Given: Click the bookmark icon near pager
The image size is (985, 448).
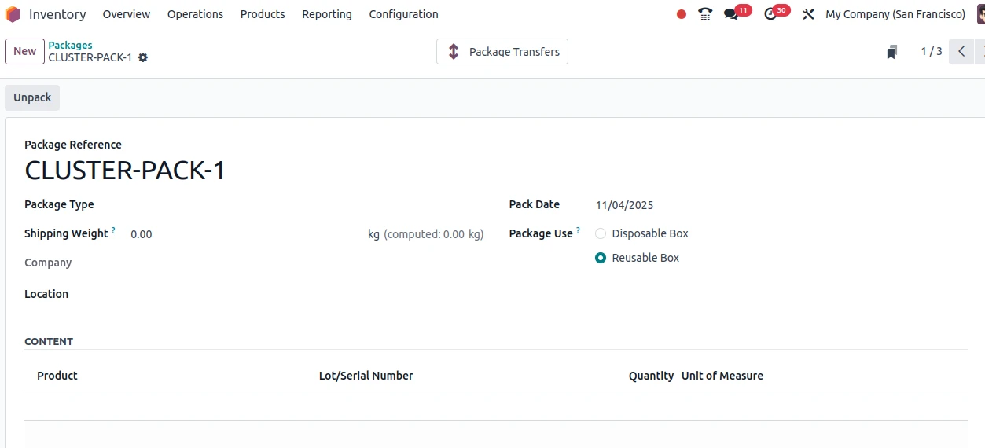Looking at the screenshot, I should (891, 52).
